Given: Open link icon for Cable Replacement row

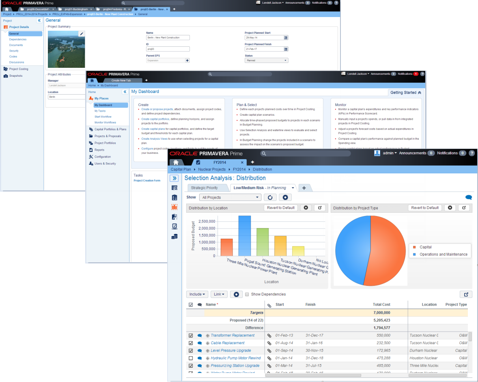Looking at the screenshot, I should (269, 343).
